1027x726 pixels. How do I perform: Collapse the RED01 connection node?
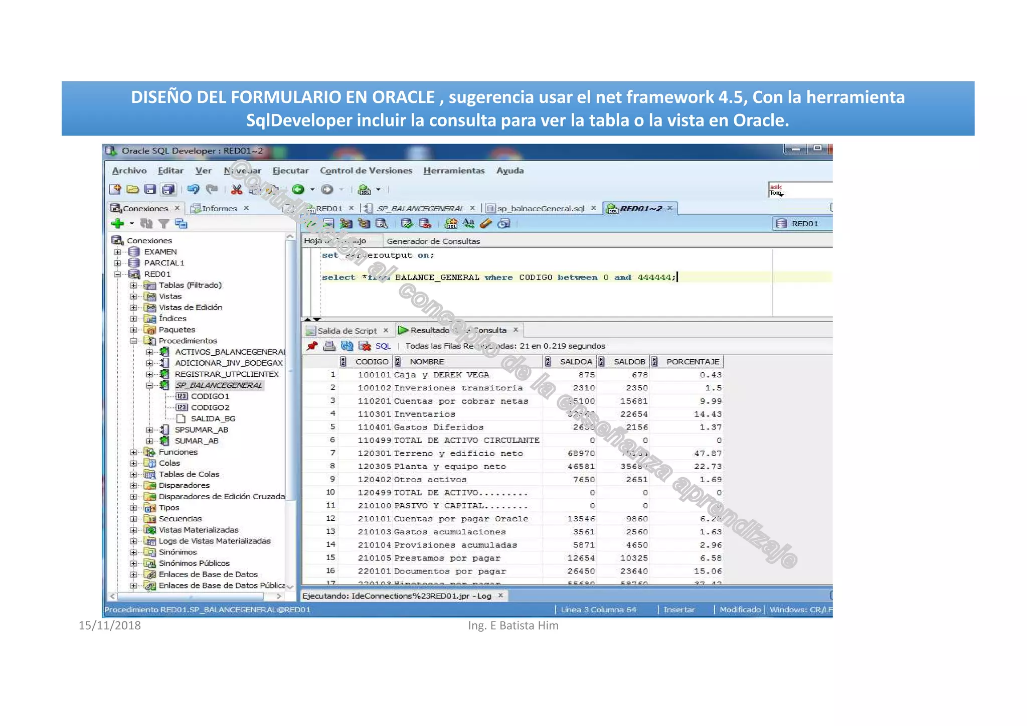point(117,274)
